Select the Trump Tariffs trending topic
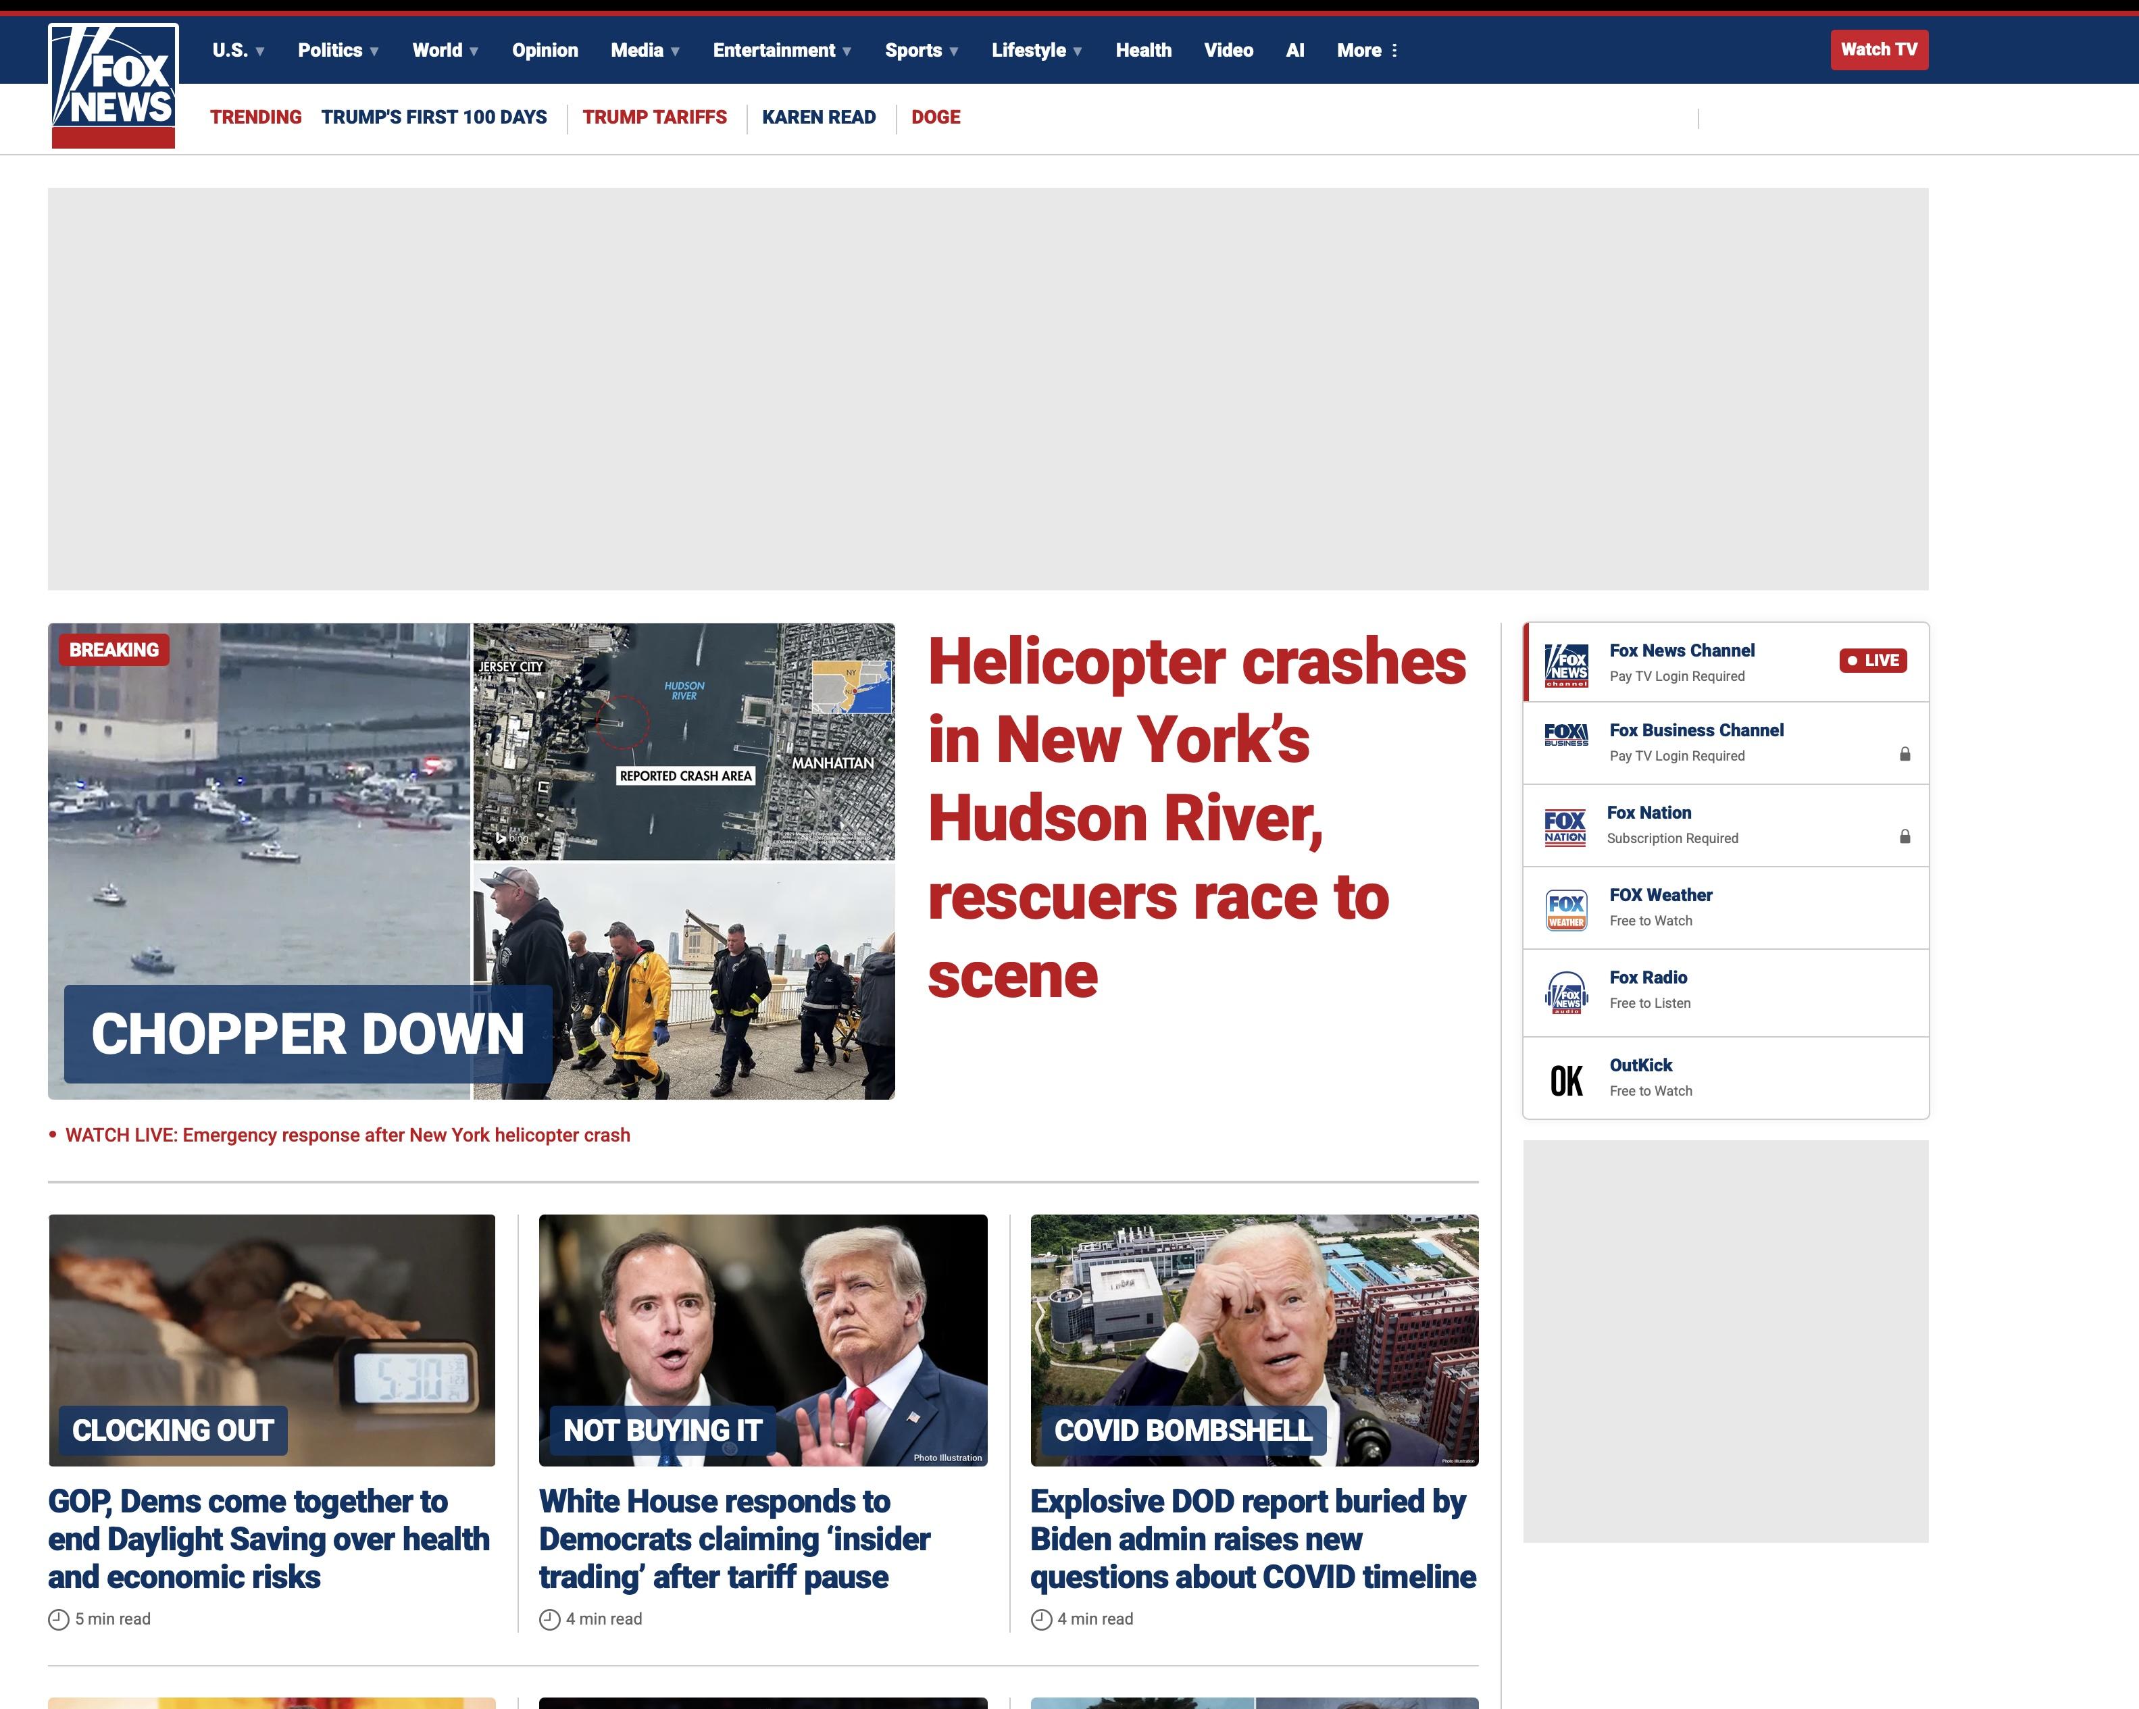2139x1709 pixels. (655, 117)
